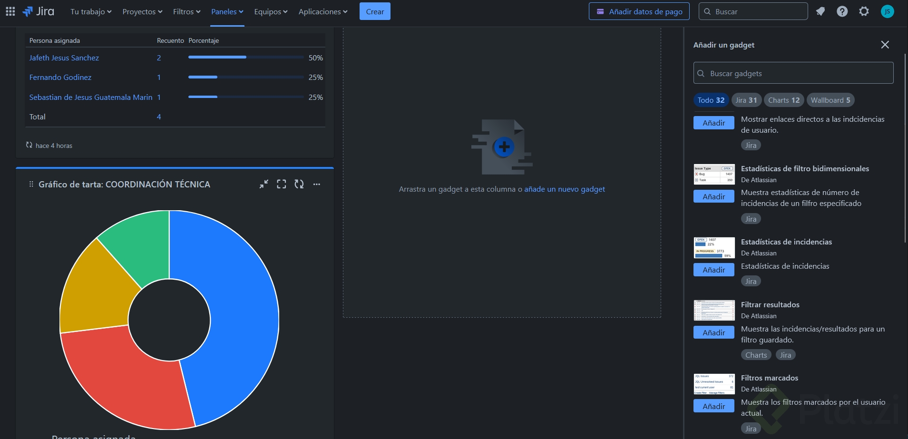The image size is (908, 439).
Task: Add the Filtrar resultados gadget
Action: (714, 332)
